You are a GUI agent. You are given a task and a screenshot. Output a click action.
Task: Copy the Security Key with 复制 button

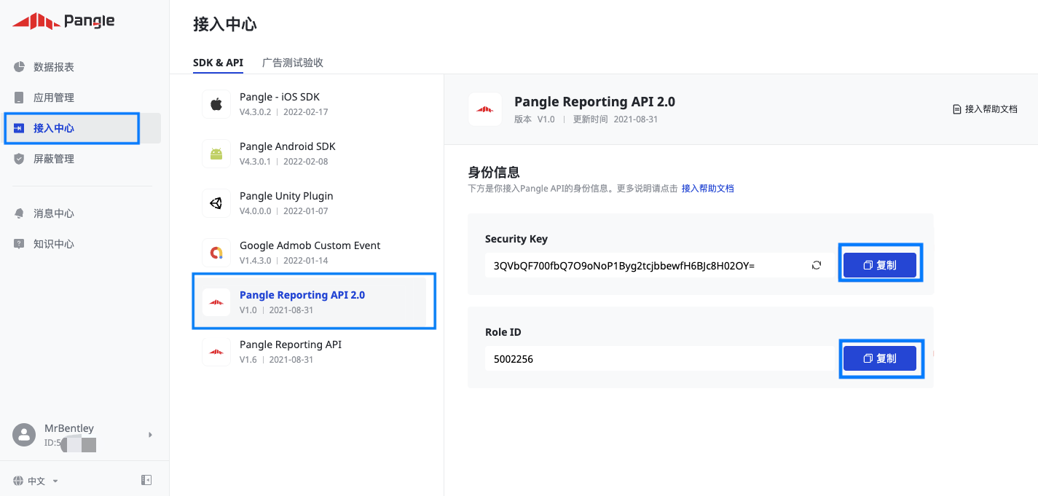click(880, 266)
